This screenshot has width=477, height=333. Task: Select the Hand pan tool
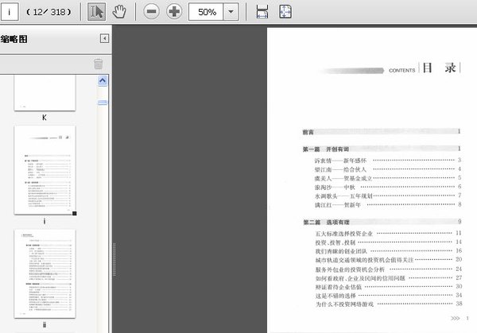pos(119,12)
